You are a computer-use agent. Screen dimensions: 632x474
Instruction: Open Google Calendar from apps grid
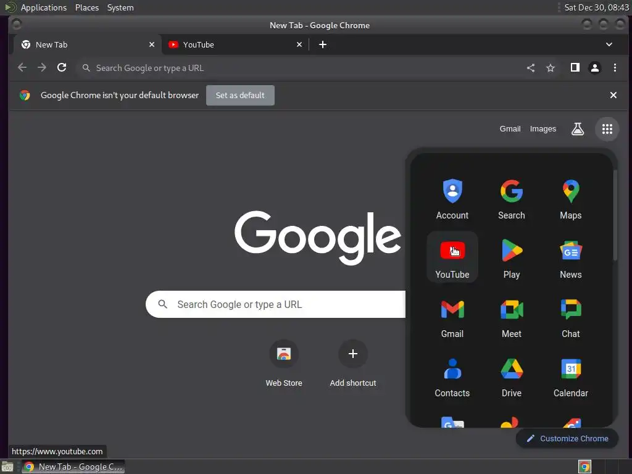click(x=571, y=376)
